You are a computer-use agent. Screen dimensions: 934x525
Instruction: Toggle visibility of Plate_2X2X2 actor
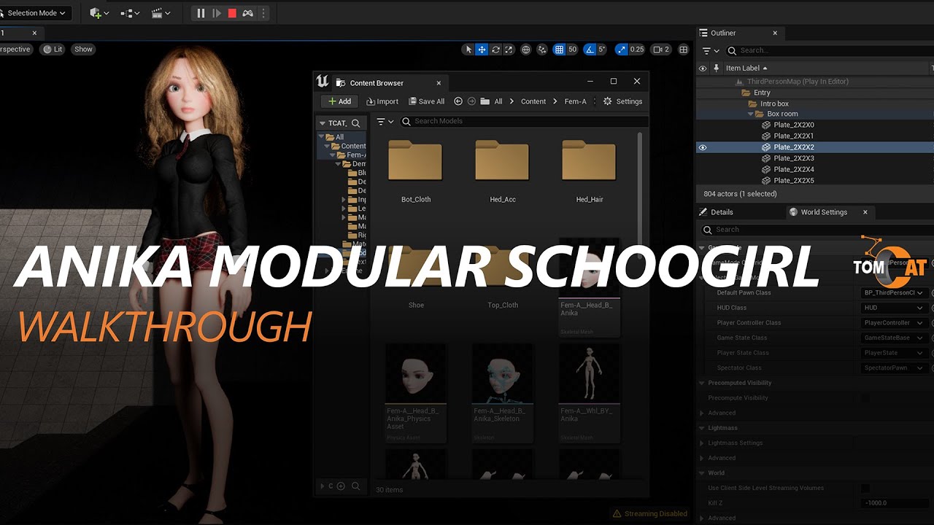pyautogui.click(x=703, y=147)
